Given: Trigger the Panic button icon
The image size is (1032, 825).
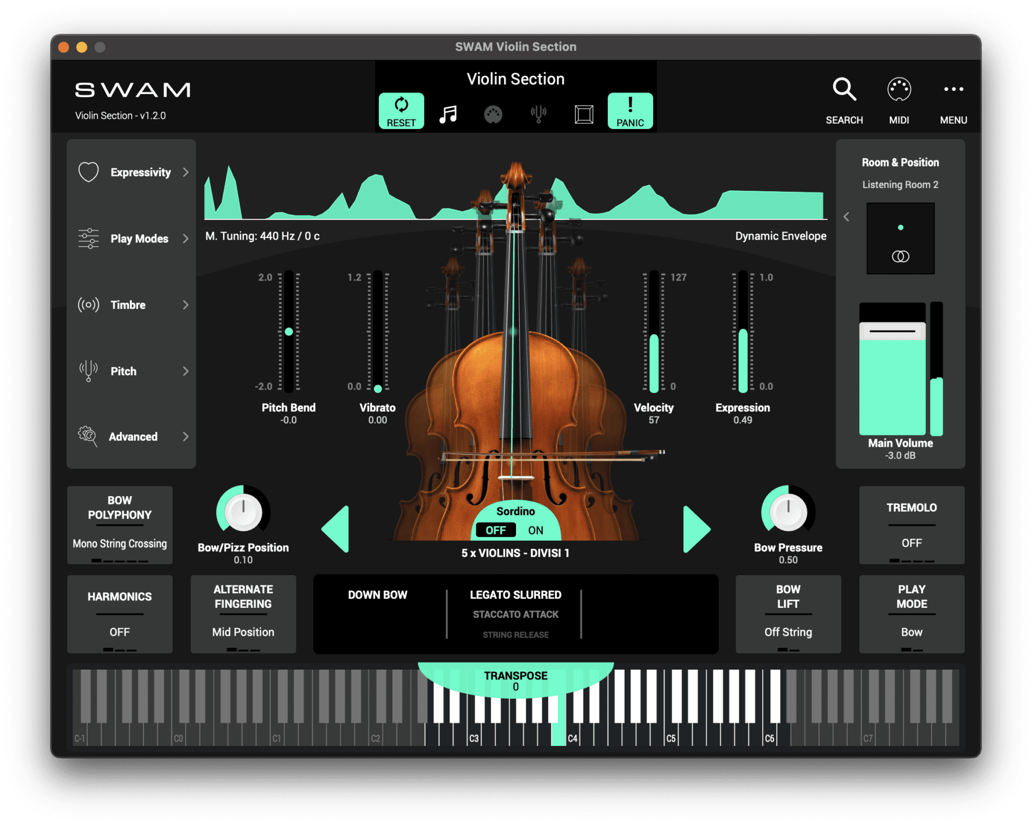Looking at the screenshot, I should click(x=630, y=111).
